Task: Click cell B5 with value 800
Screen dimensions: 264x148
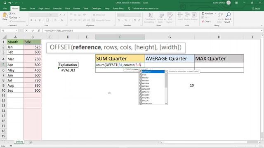Action: [x=33, y=65]
